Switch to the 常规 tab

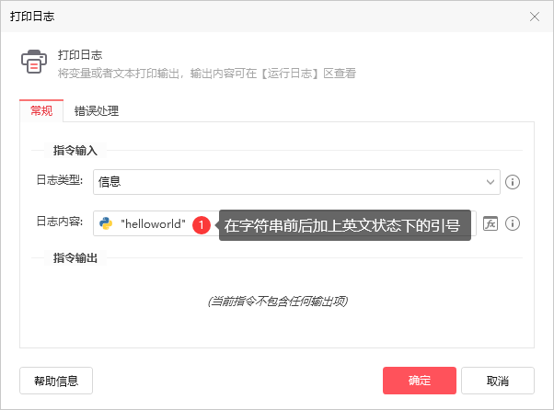click(41, 111)
